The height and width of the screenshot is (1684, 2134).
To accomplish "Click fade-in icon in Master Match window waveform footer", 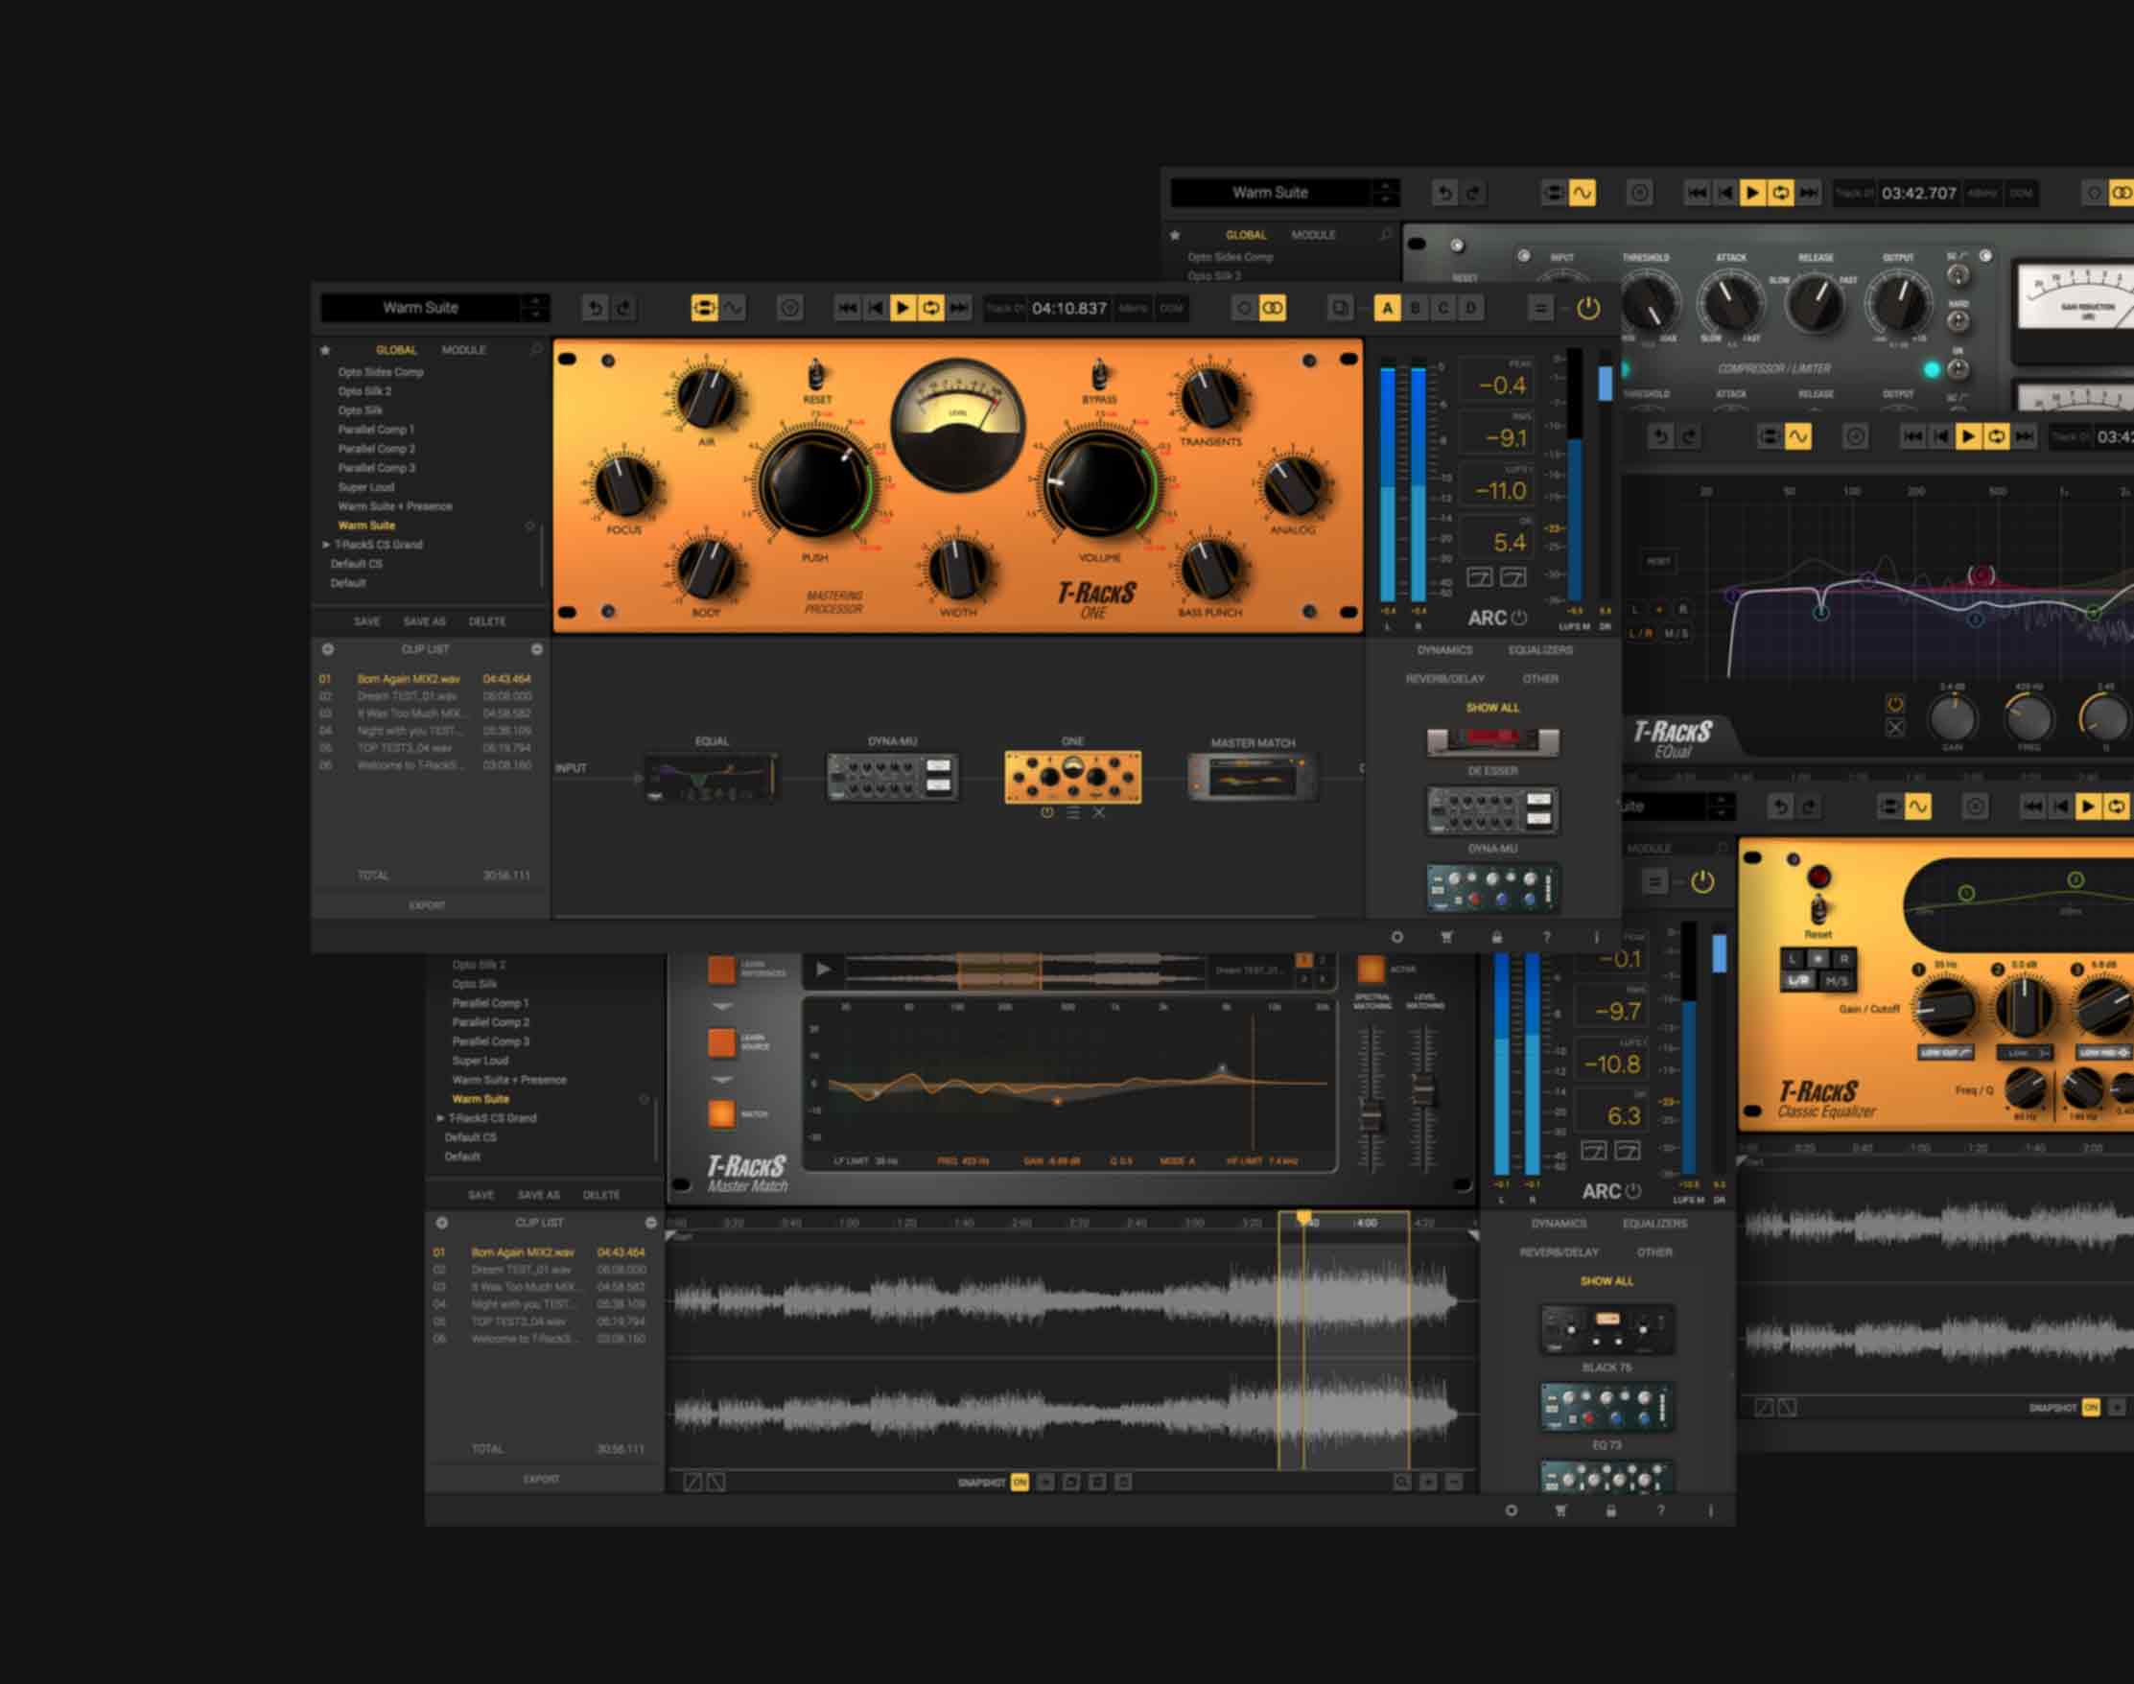I will 693,1482.
